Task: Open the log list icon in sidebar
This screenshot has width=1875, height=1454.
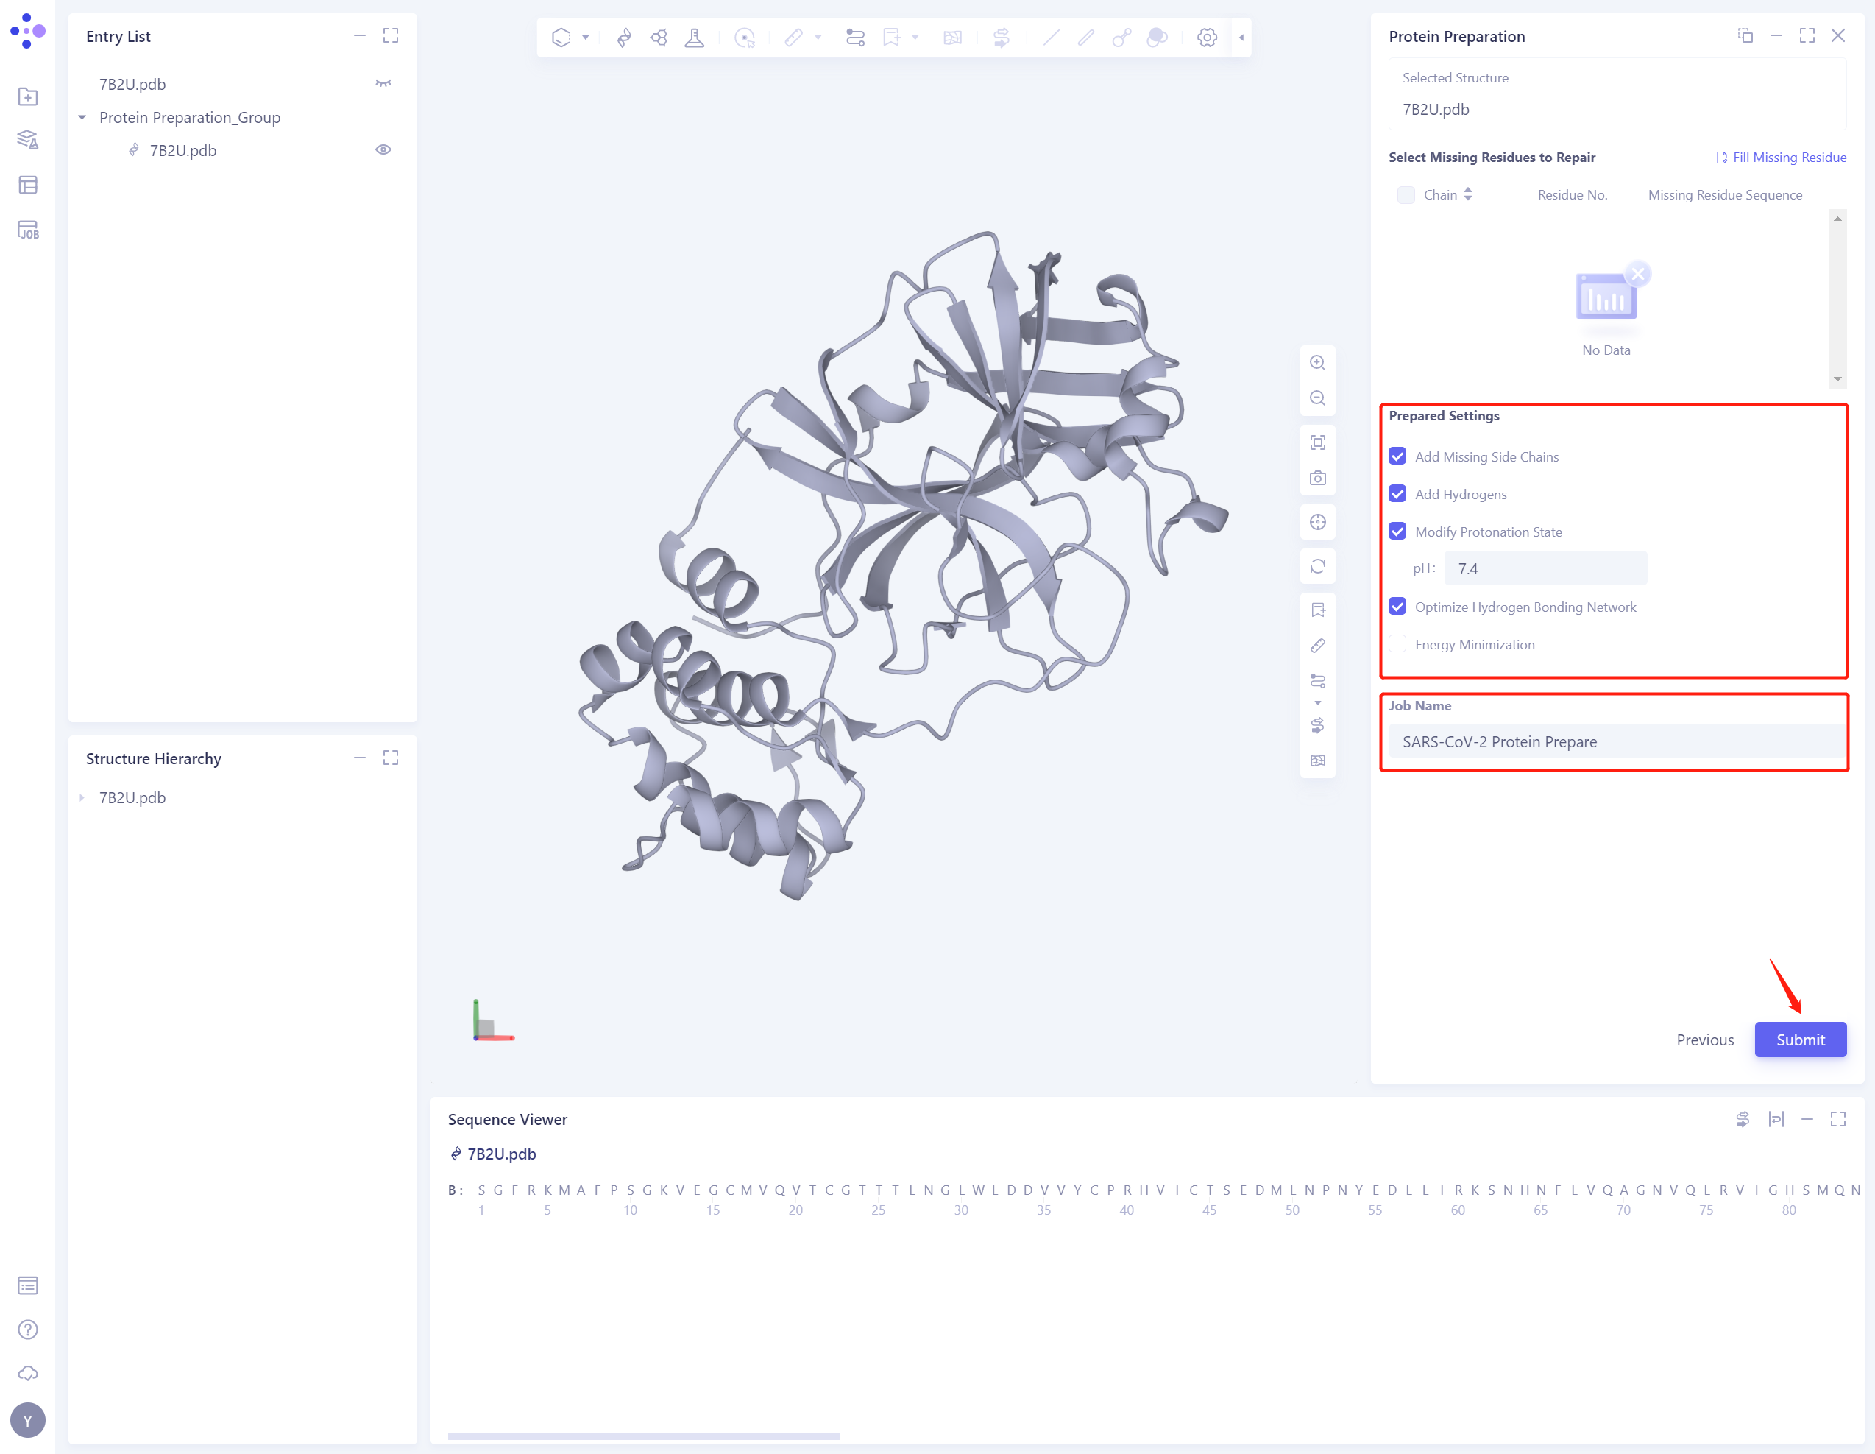Action: [x=27, y=1285]
